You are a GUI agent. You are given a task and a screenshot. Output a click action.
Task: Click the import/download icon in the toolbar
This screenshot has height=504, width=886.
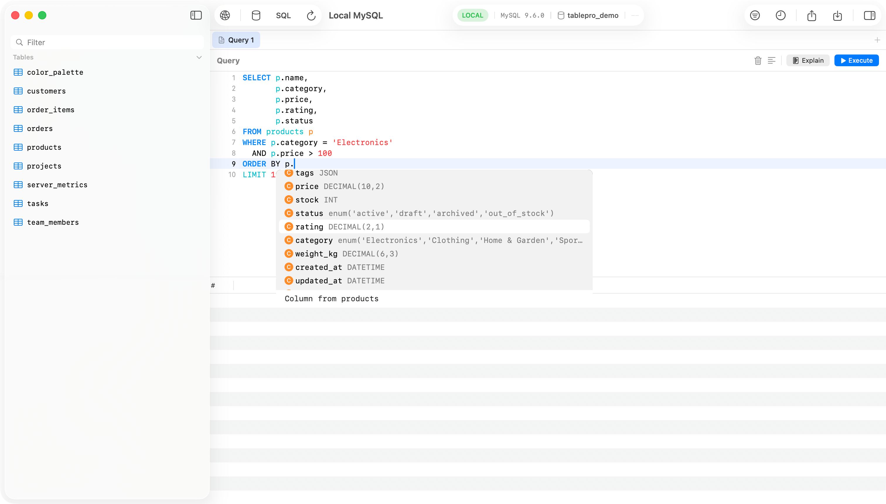pyautogui.click(x=838, y=16)
